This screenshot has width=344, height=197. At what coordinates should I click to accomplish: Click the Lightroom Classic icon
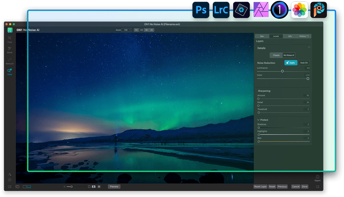tap(221, 10)
